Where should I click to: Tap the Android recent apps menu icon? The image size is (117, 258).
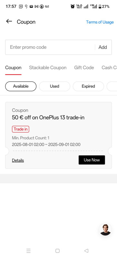click(28, 251)
